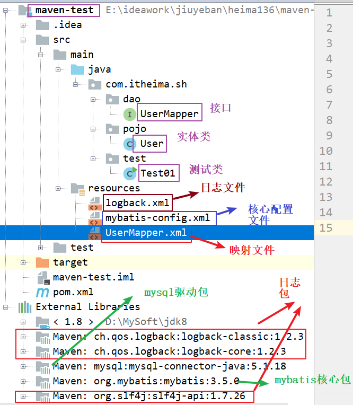Click the External Libraries bar-chart icon
The image size is (353, 405).
25,307
